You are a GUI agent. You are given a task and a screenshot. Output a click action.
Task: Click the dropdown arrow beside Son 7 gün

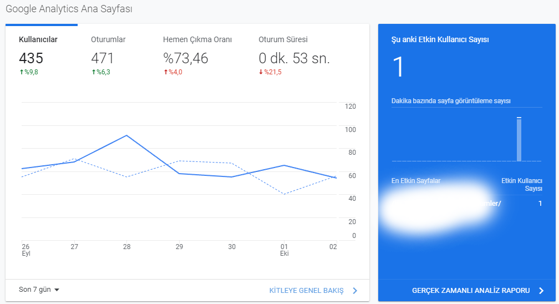(x=57, y=290)
